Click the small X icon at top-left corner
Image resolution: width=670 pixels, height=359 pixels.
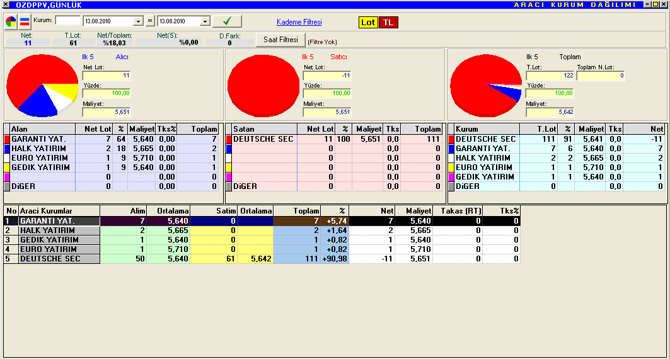click(6, 4)
